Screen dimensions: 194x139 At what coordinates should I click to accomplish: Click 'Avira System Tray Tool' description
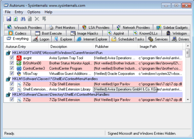[x=66, y=58]
